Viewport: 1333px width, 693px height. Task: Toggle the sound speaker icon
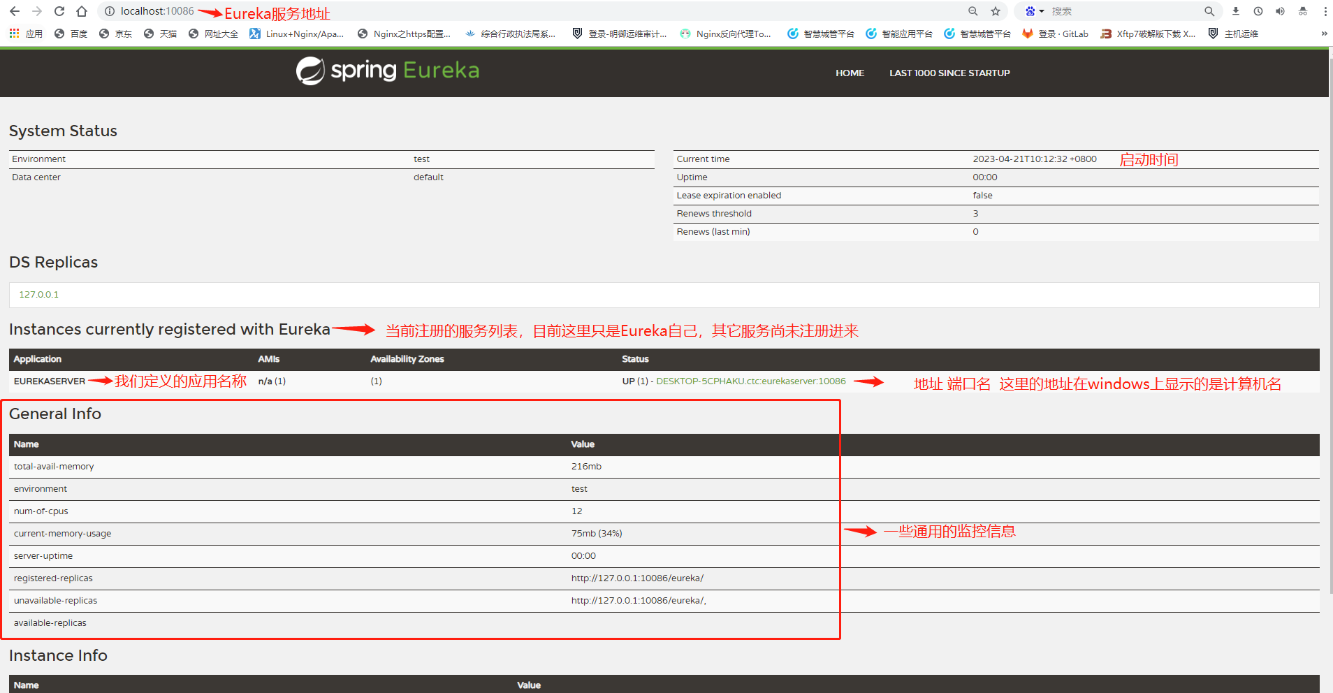[x=1281, y=11]
